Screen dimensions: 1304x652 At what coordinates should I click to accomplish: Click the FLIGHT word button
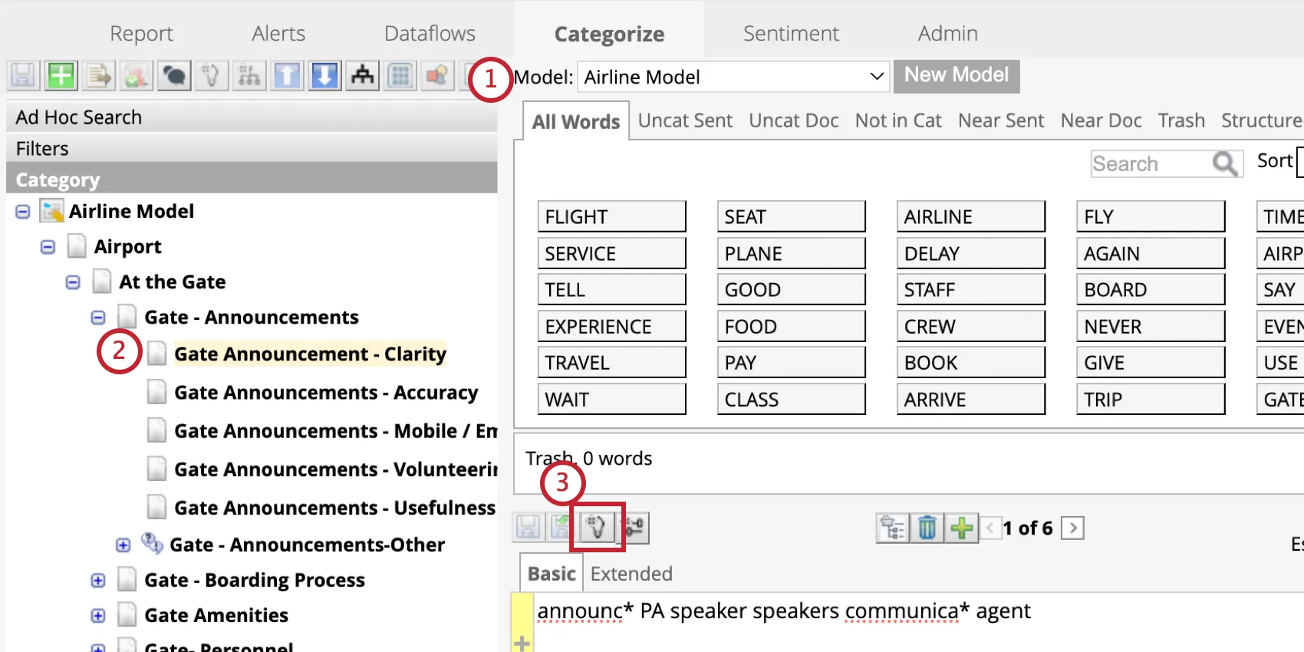pyautogui.click(x=611, y=217)
